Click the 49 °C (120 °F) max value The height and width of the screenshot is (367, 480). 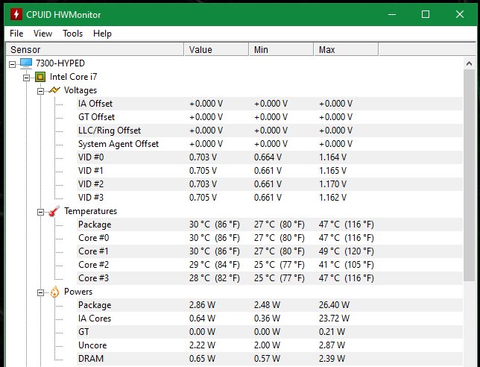pos(347,251)
